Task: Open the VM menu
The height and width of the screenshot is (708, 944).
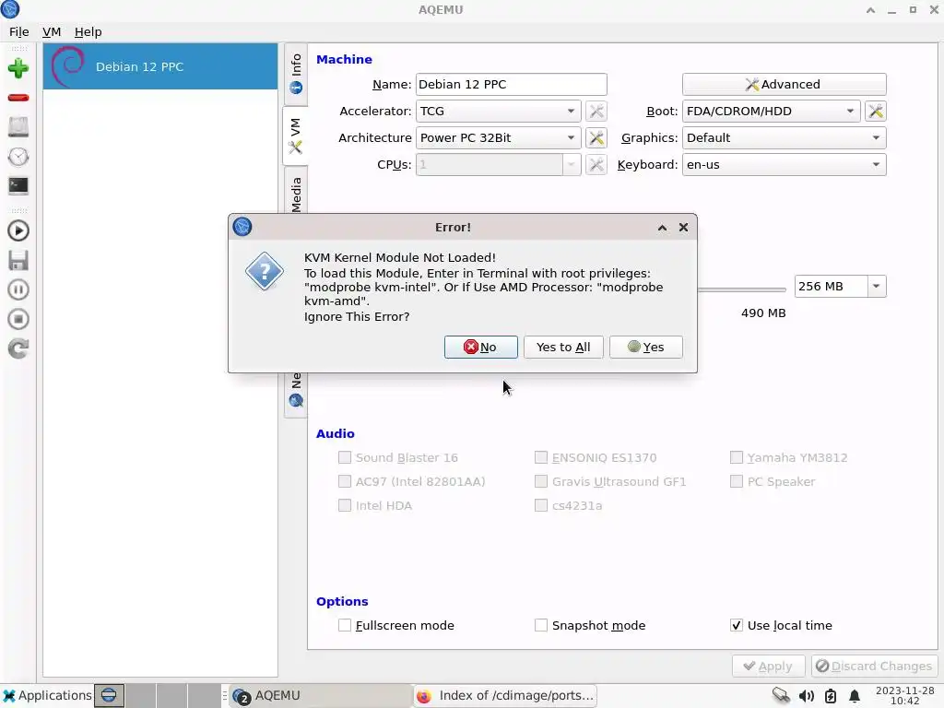Action: point(52,32)
